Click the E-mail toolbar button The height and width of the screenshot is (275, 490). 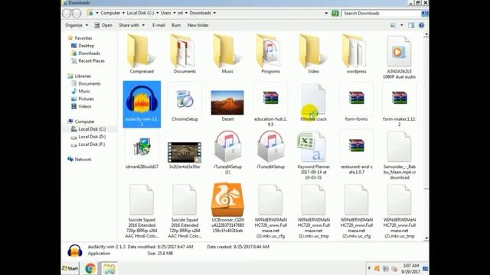(158, 25)
